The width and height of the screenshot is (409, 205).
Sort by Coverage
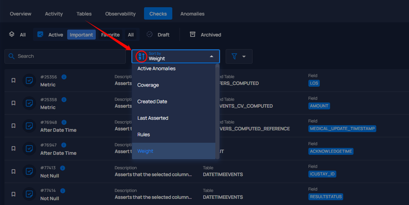[x=174, y=85]
